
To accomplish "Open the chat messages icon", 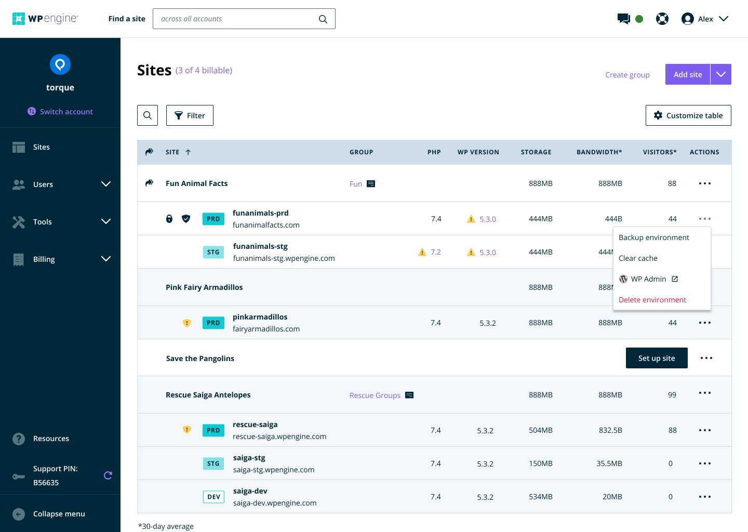I will pos(623,19).
